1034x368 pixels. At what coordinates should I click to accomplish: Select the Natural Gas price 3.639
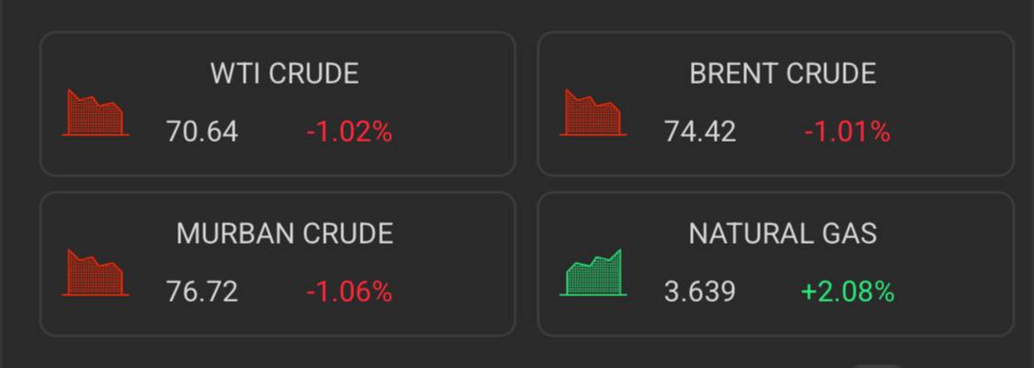[x=700, y=292]
